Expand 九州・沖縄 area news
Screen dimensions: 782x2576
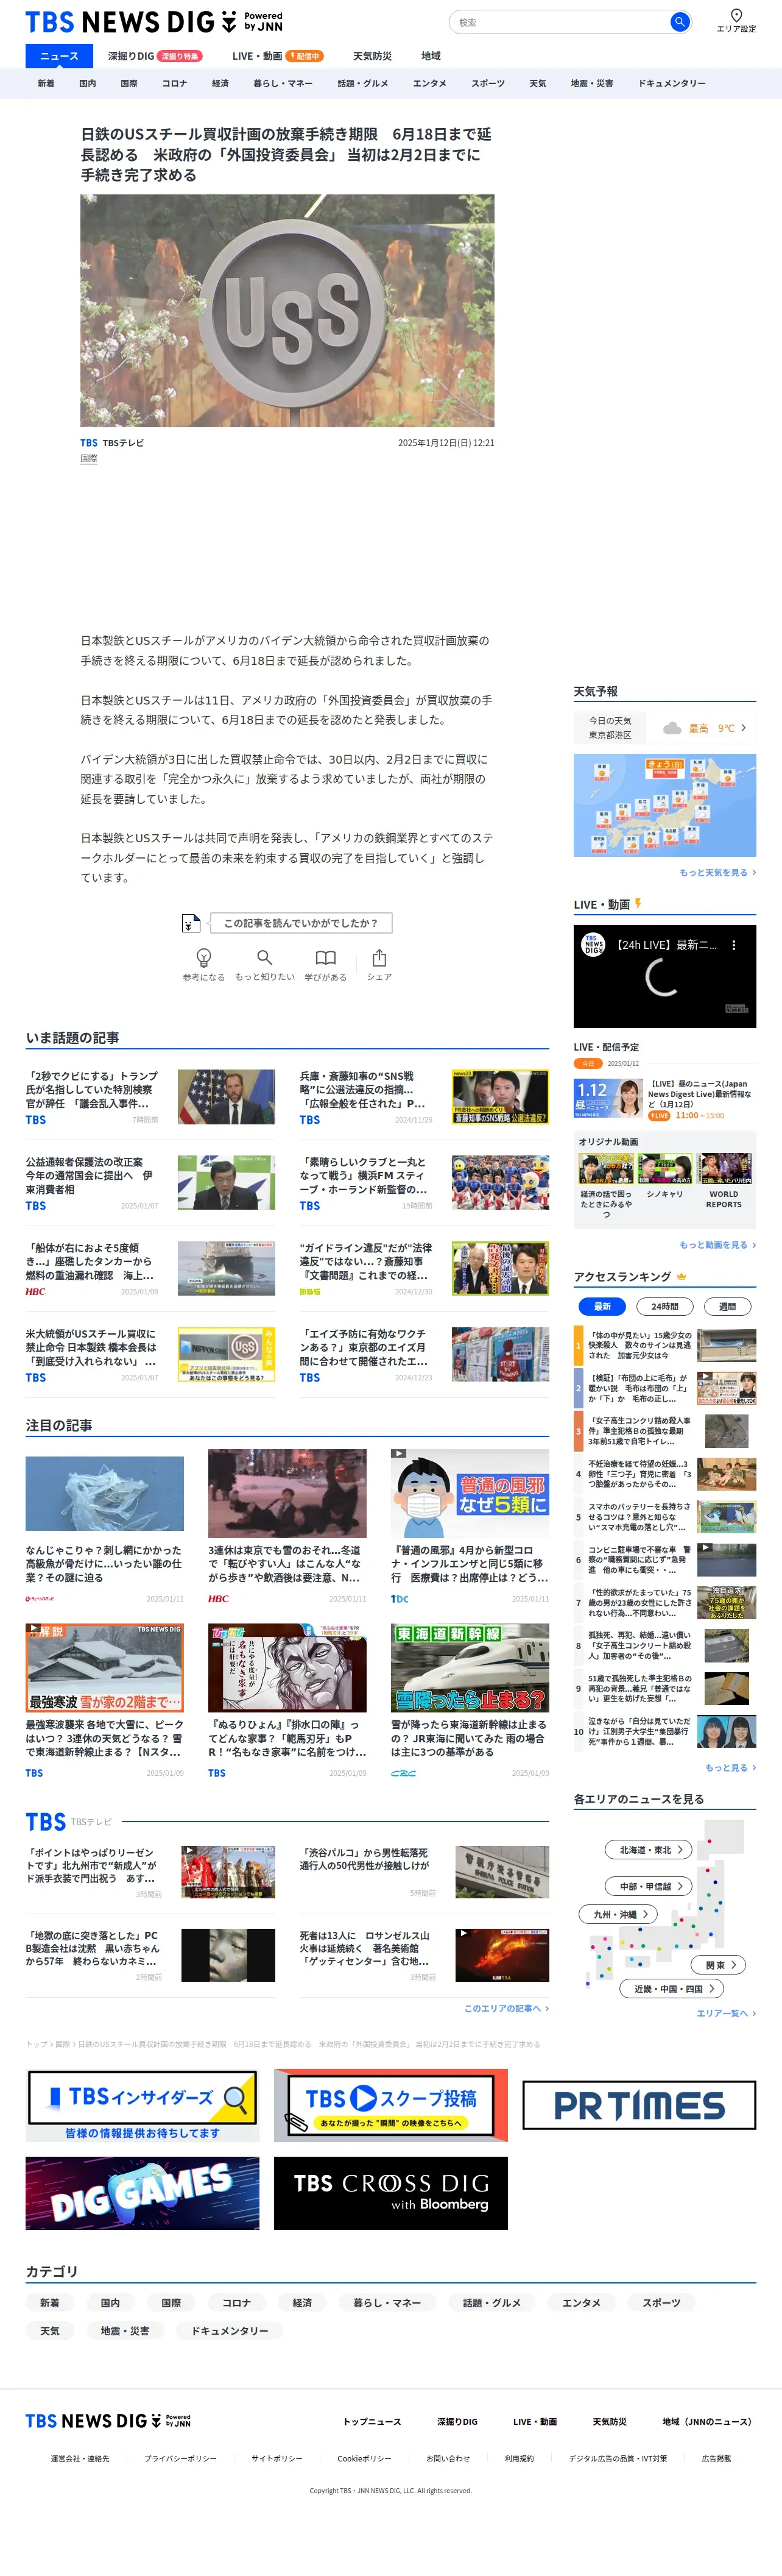tap(618, 1914)
